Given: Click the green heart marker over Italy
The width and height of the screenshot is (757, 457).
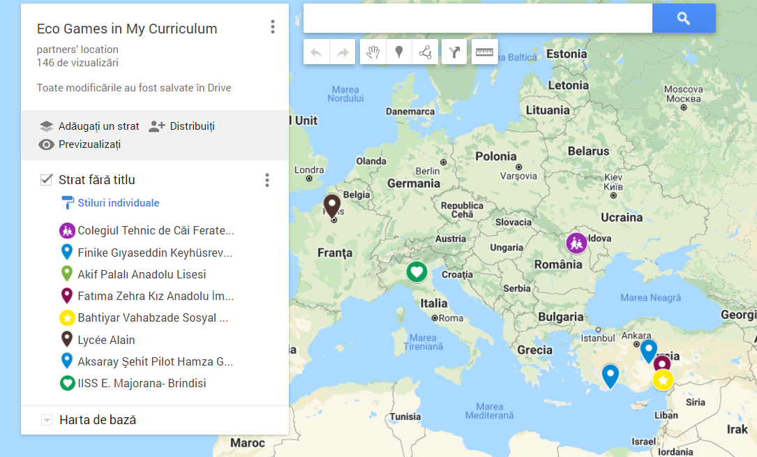Looking at the screenshot, I should click(x=417, y=272).
